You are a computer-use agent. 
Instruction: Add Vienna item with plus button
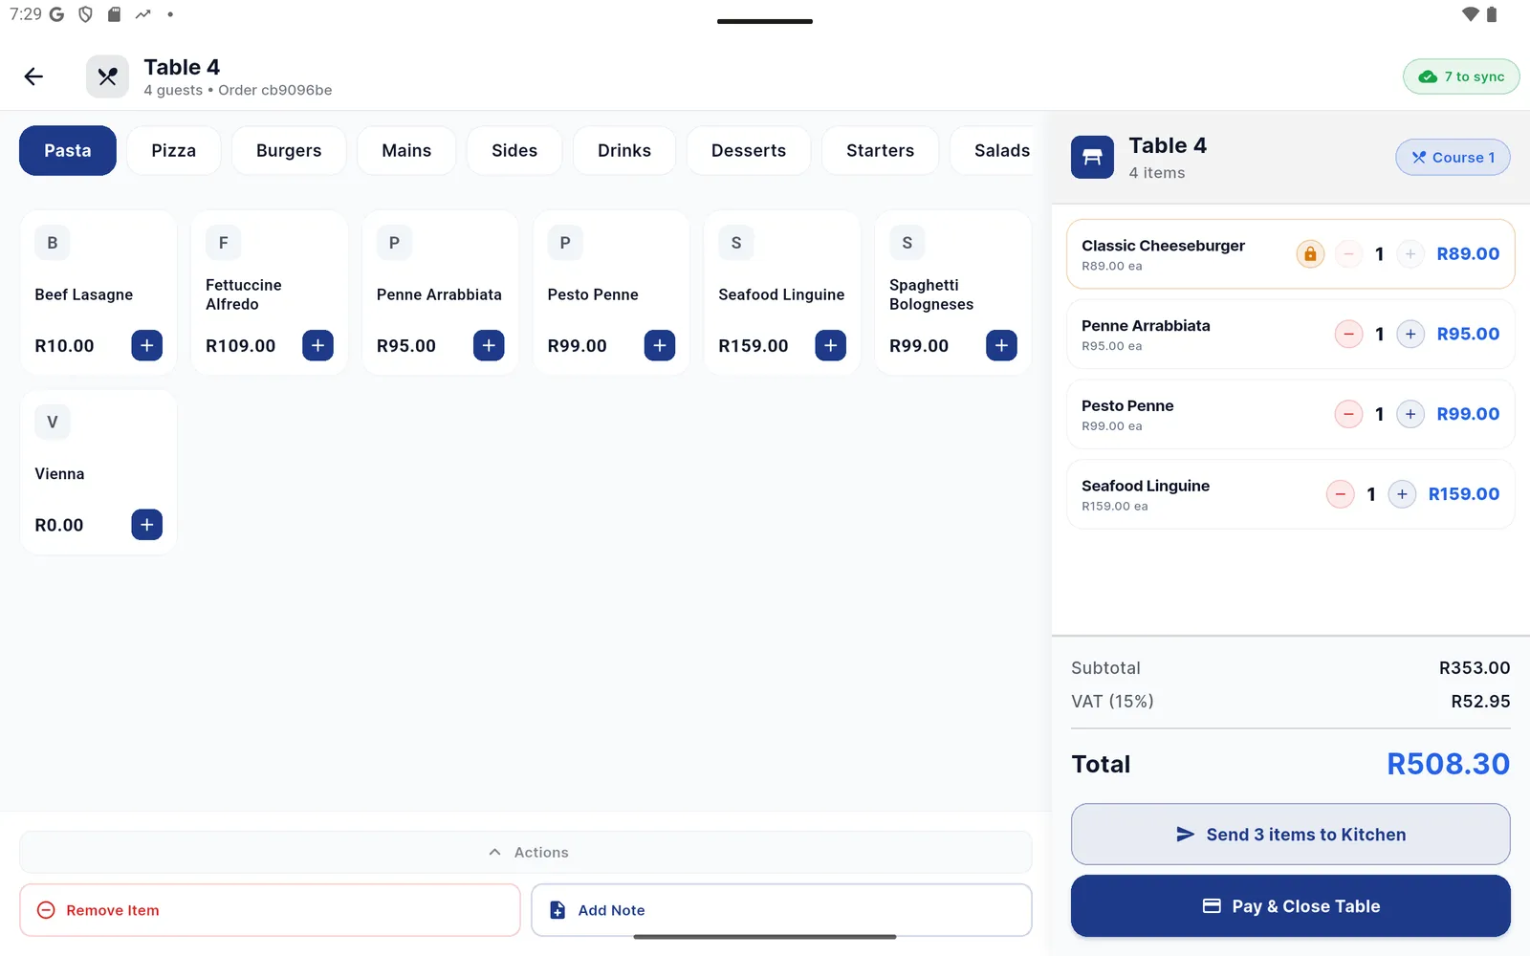tap(146, 524)
